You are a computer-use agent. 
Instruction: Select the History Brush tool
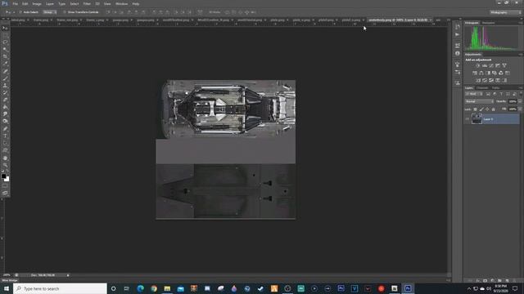(x=5, y=92)
